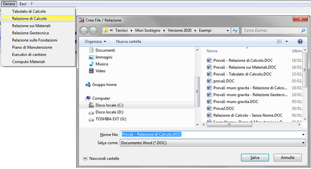
Task: Select Tabulato di Calcolo menu entry
Action: tap(29, 11)
